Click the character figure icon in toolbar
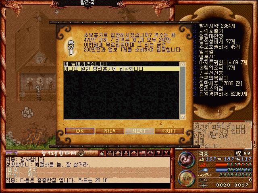 tap(126, 153)
